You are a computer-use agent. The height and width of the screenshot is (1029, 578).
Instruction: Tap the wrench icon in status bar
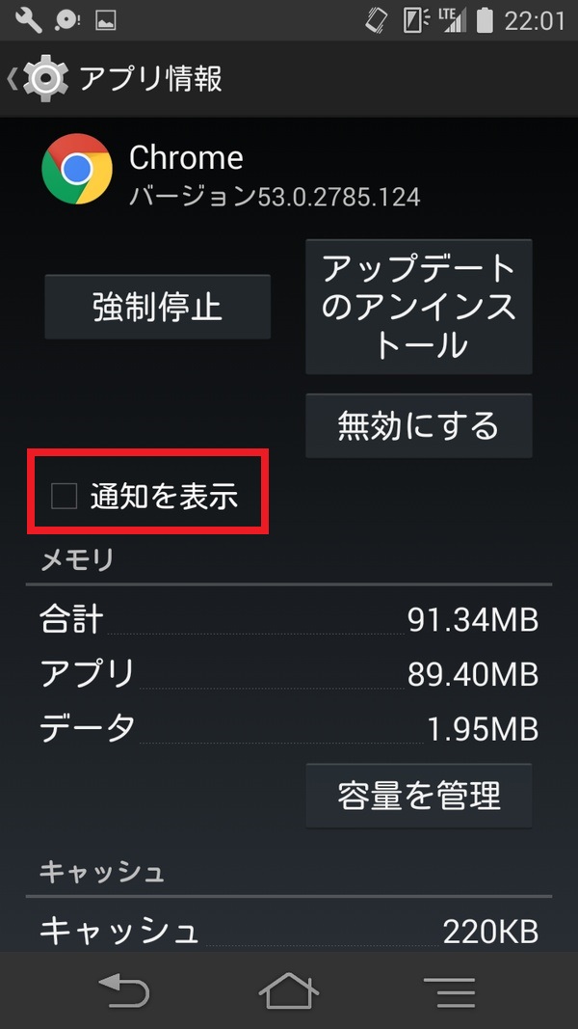(28, 20)
